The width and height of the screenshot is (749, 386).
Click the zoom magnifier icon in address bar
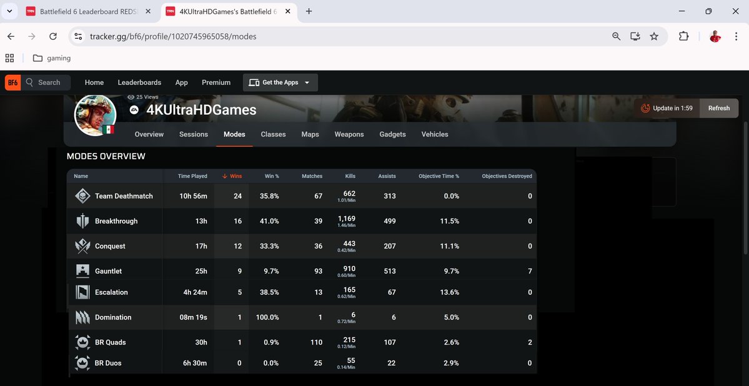tap(616, 36)
